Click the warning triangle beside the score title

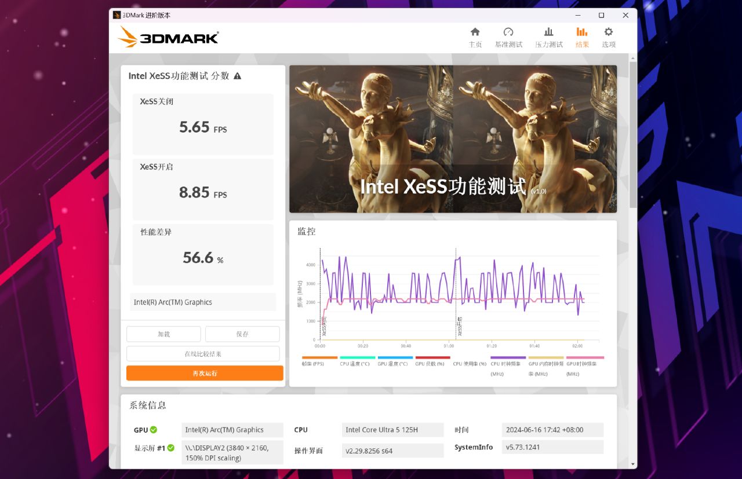[x=237, y=76]
